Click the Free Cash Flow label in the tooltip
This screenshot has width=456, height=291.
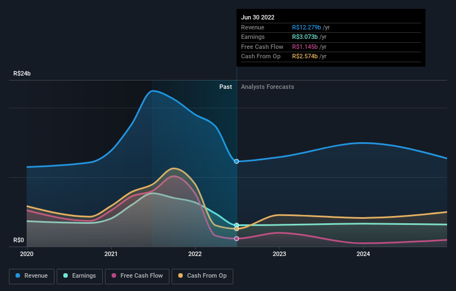(x=262, y=47)
